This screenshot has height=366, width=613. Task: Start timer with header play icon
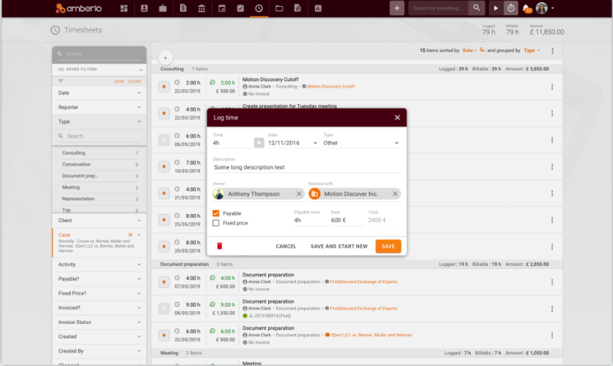pos(496,8)
